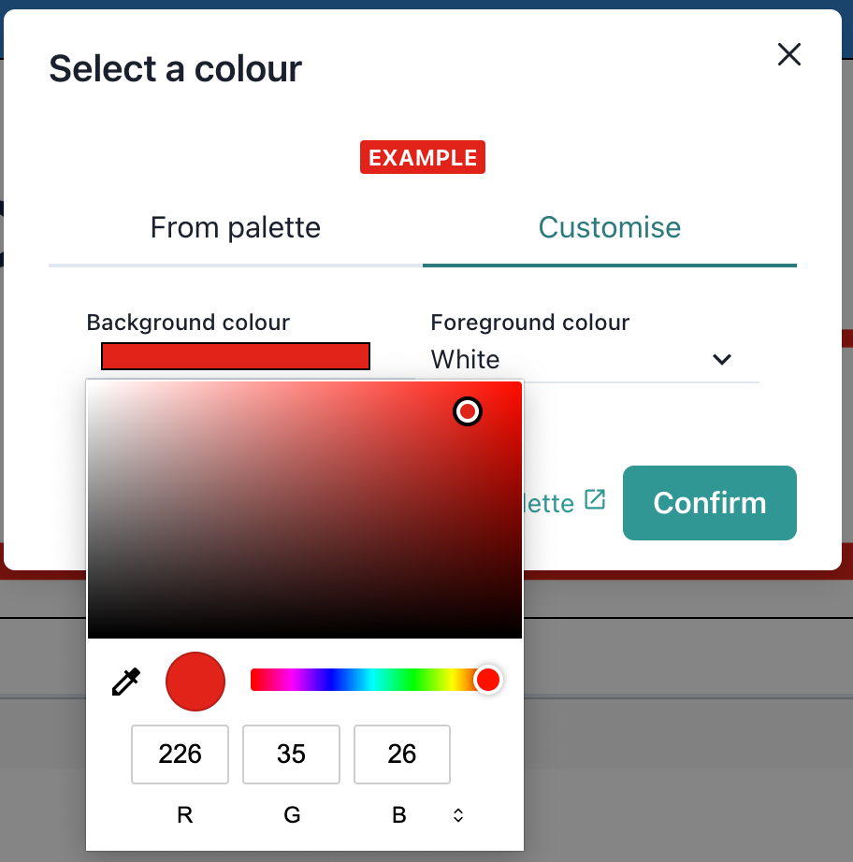
Task: Select the Customise tab
Action: [x=609, y=227]
